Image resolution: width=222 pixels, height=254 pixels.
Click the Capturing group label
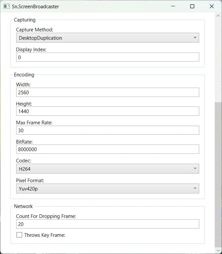[24, 20]
